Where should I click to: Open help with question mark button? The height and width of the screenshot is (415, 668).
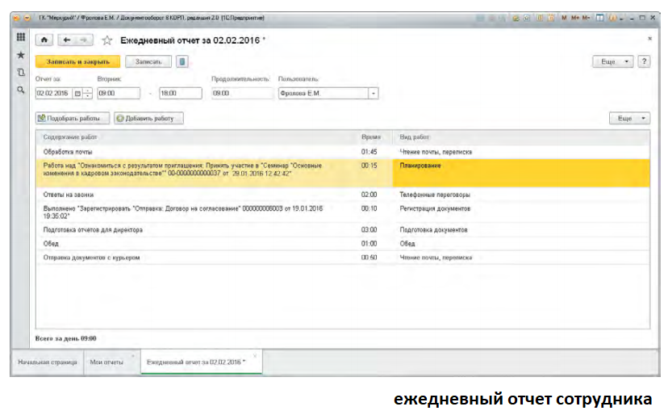click(x=644, y=61)
